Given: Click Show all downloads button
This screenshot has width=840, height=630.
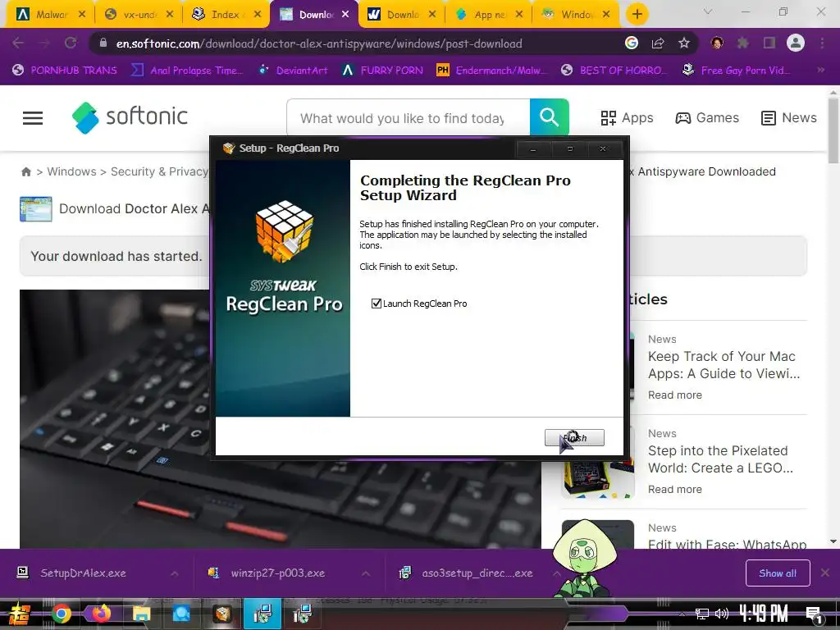Looking at the screenshot, I should coord(778,573).
